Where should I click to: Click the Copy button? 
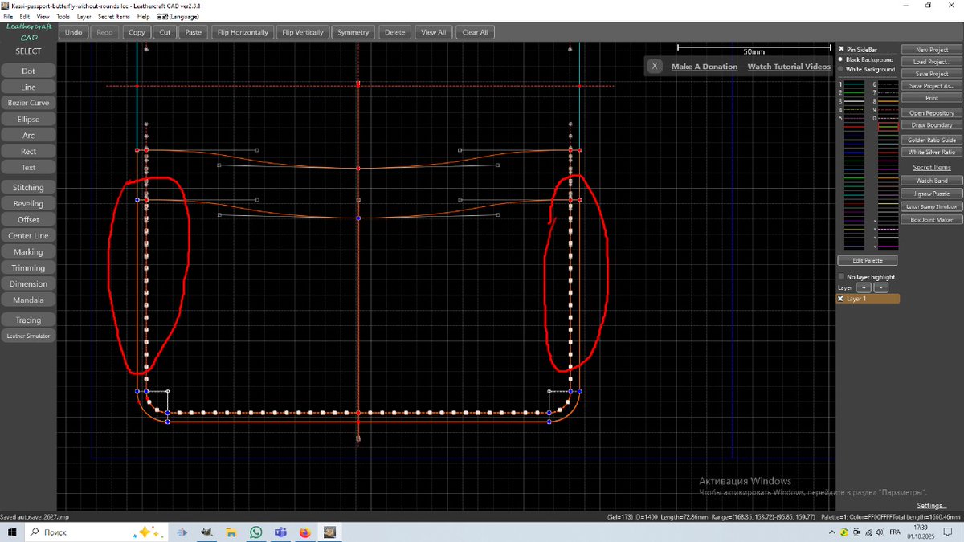click(137, 32)
